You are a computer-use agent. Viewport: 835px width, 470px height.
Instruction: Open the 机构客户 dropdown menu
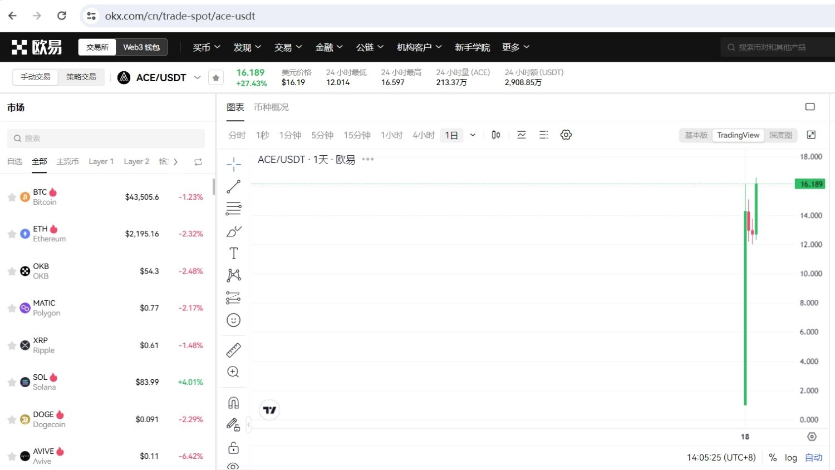click(x=419, y=47)
